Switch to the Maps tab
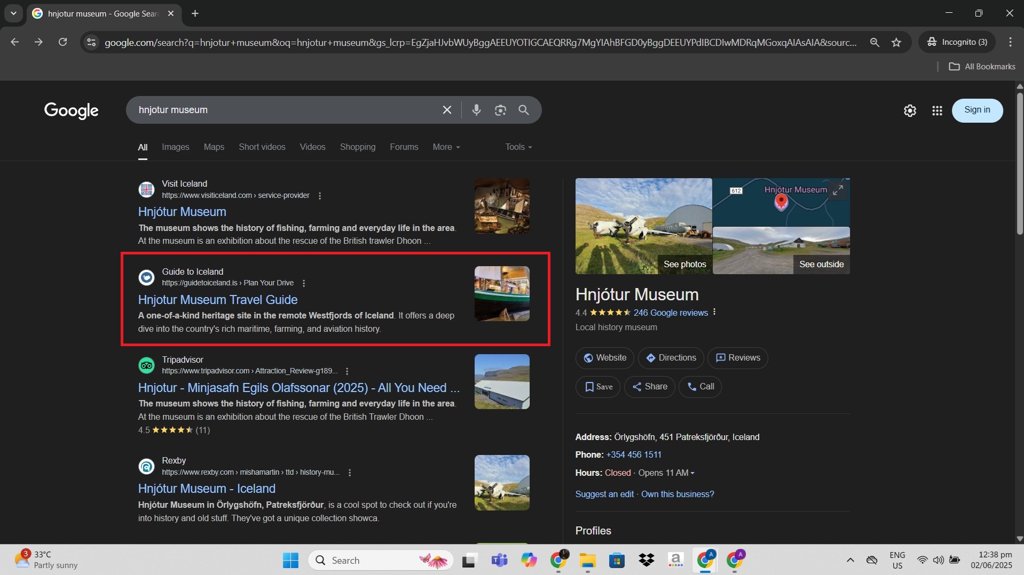1024x575 pixels. tap(214, 147)
